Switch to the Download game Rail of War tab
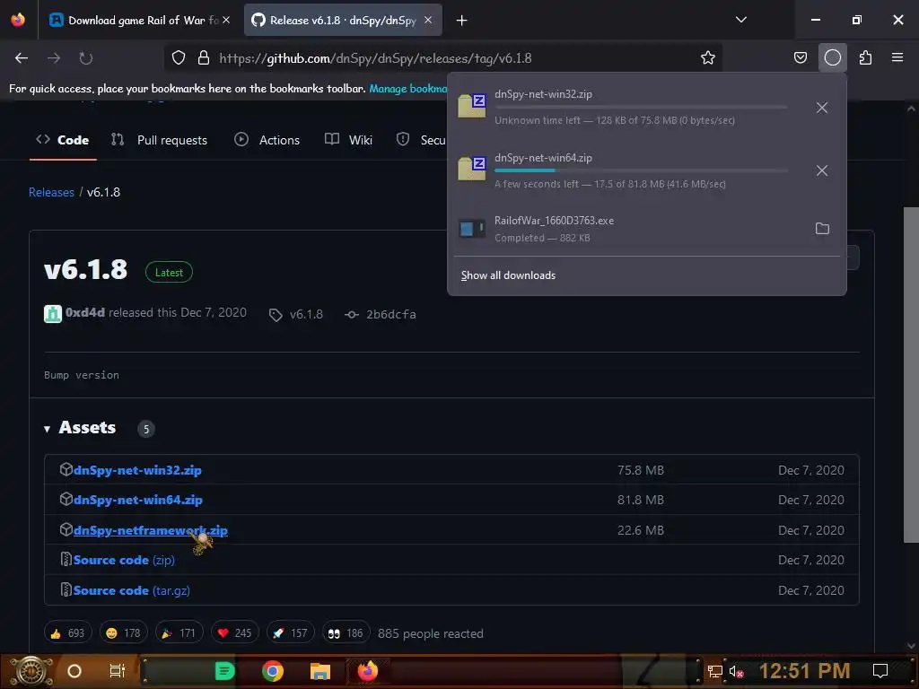 [x=139, y=21]
